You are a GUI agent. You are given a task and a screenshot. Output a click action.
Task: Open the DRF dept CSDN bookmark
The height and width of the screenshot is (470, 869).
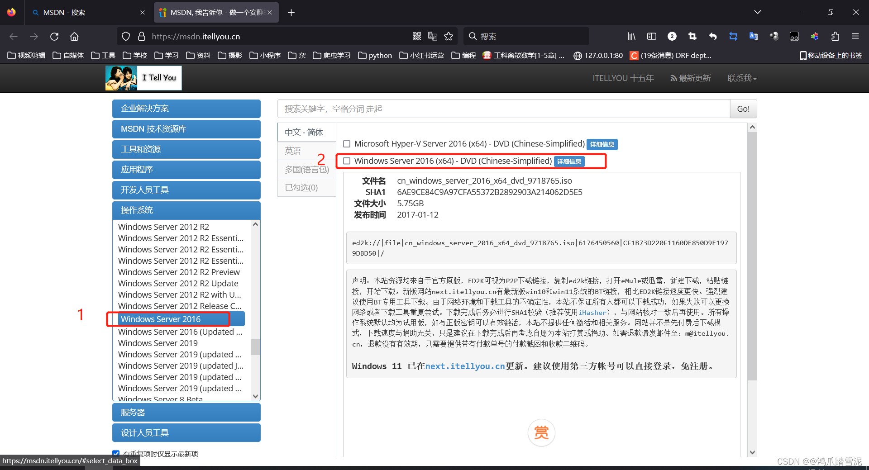coord(671,56)
